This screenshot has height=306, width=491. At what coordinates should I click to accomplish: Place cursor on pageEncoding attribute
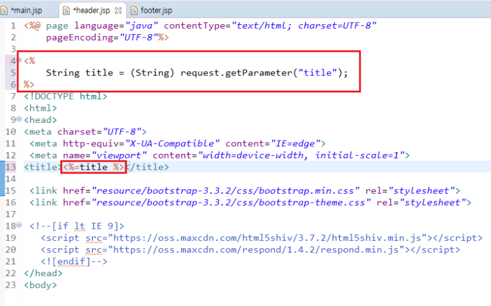[x=79, y=37]
